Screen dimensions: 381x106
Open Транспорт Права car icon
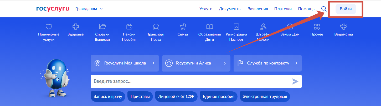[x=156, y=27]
